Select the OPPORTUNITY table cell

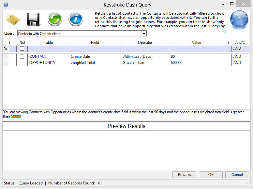click(x=48, y=63)
